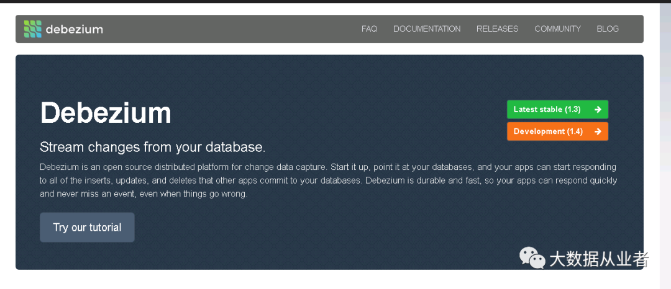Image resolution: width=671 pixels, height=289 pixels.
Task: Click the Latest stable (1.3) button
Action: coord(557,109)
